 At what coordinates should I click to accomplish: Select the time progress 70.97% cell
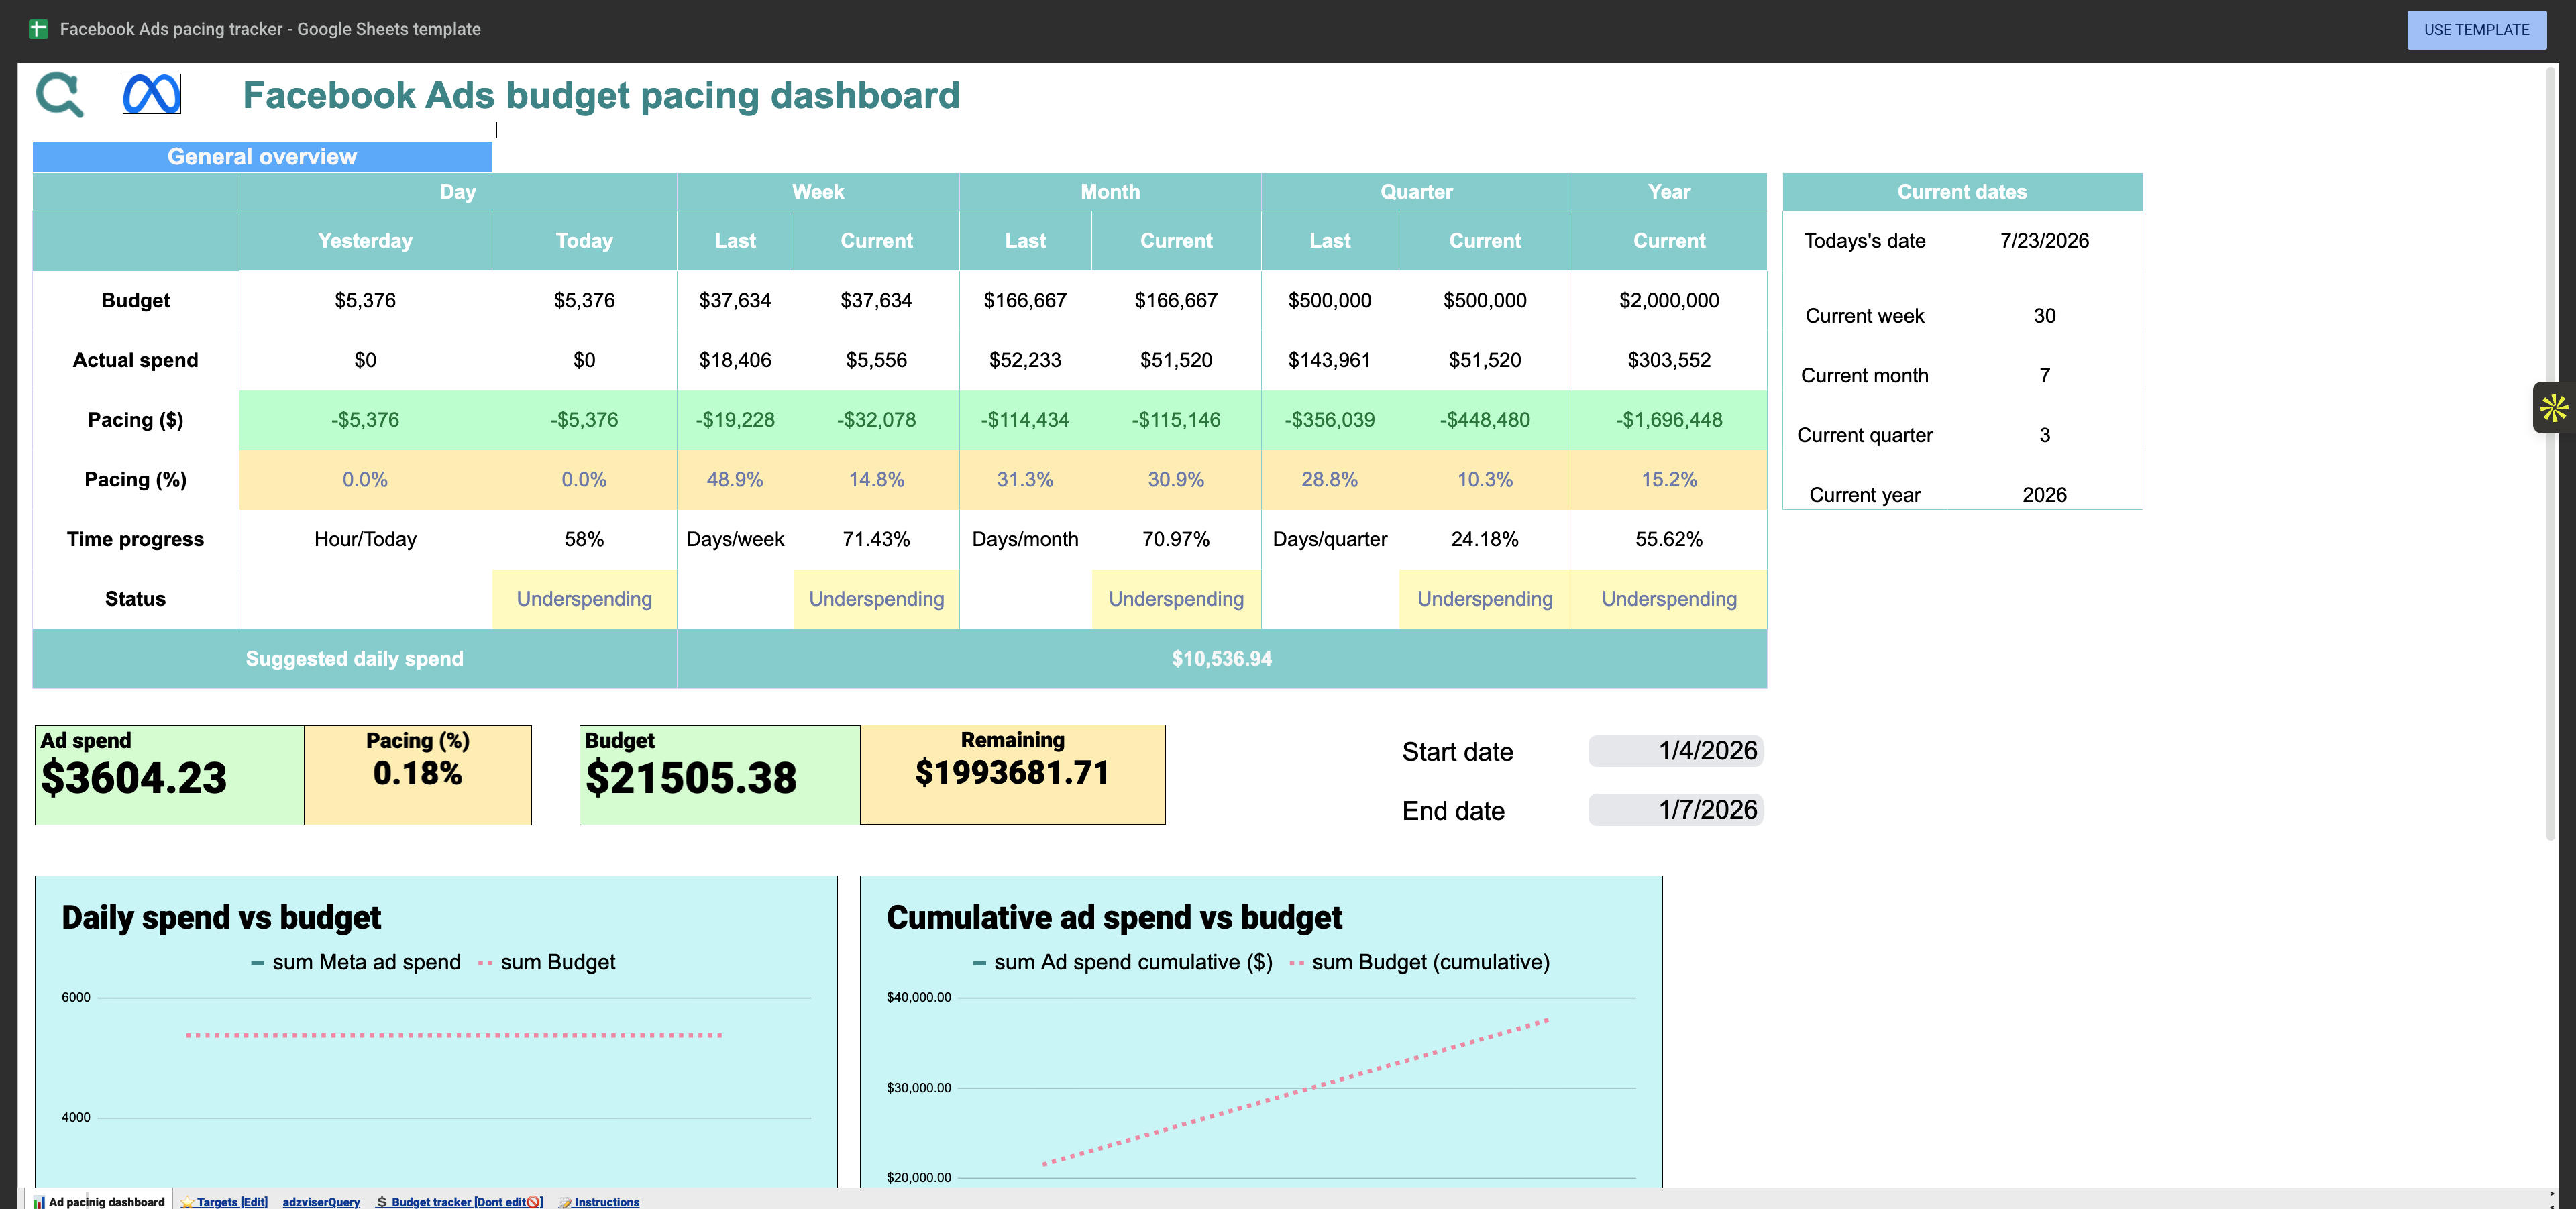[x=1175, y=539]
